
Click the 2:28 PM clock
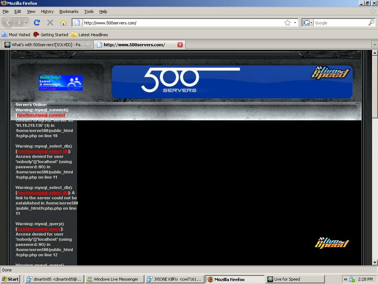click(x=365, y=279)
